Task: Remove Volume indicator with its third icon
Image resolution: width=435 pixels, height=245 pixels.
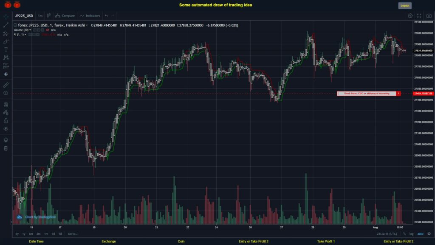Action: coord(42,30)
